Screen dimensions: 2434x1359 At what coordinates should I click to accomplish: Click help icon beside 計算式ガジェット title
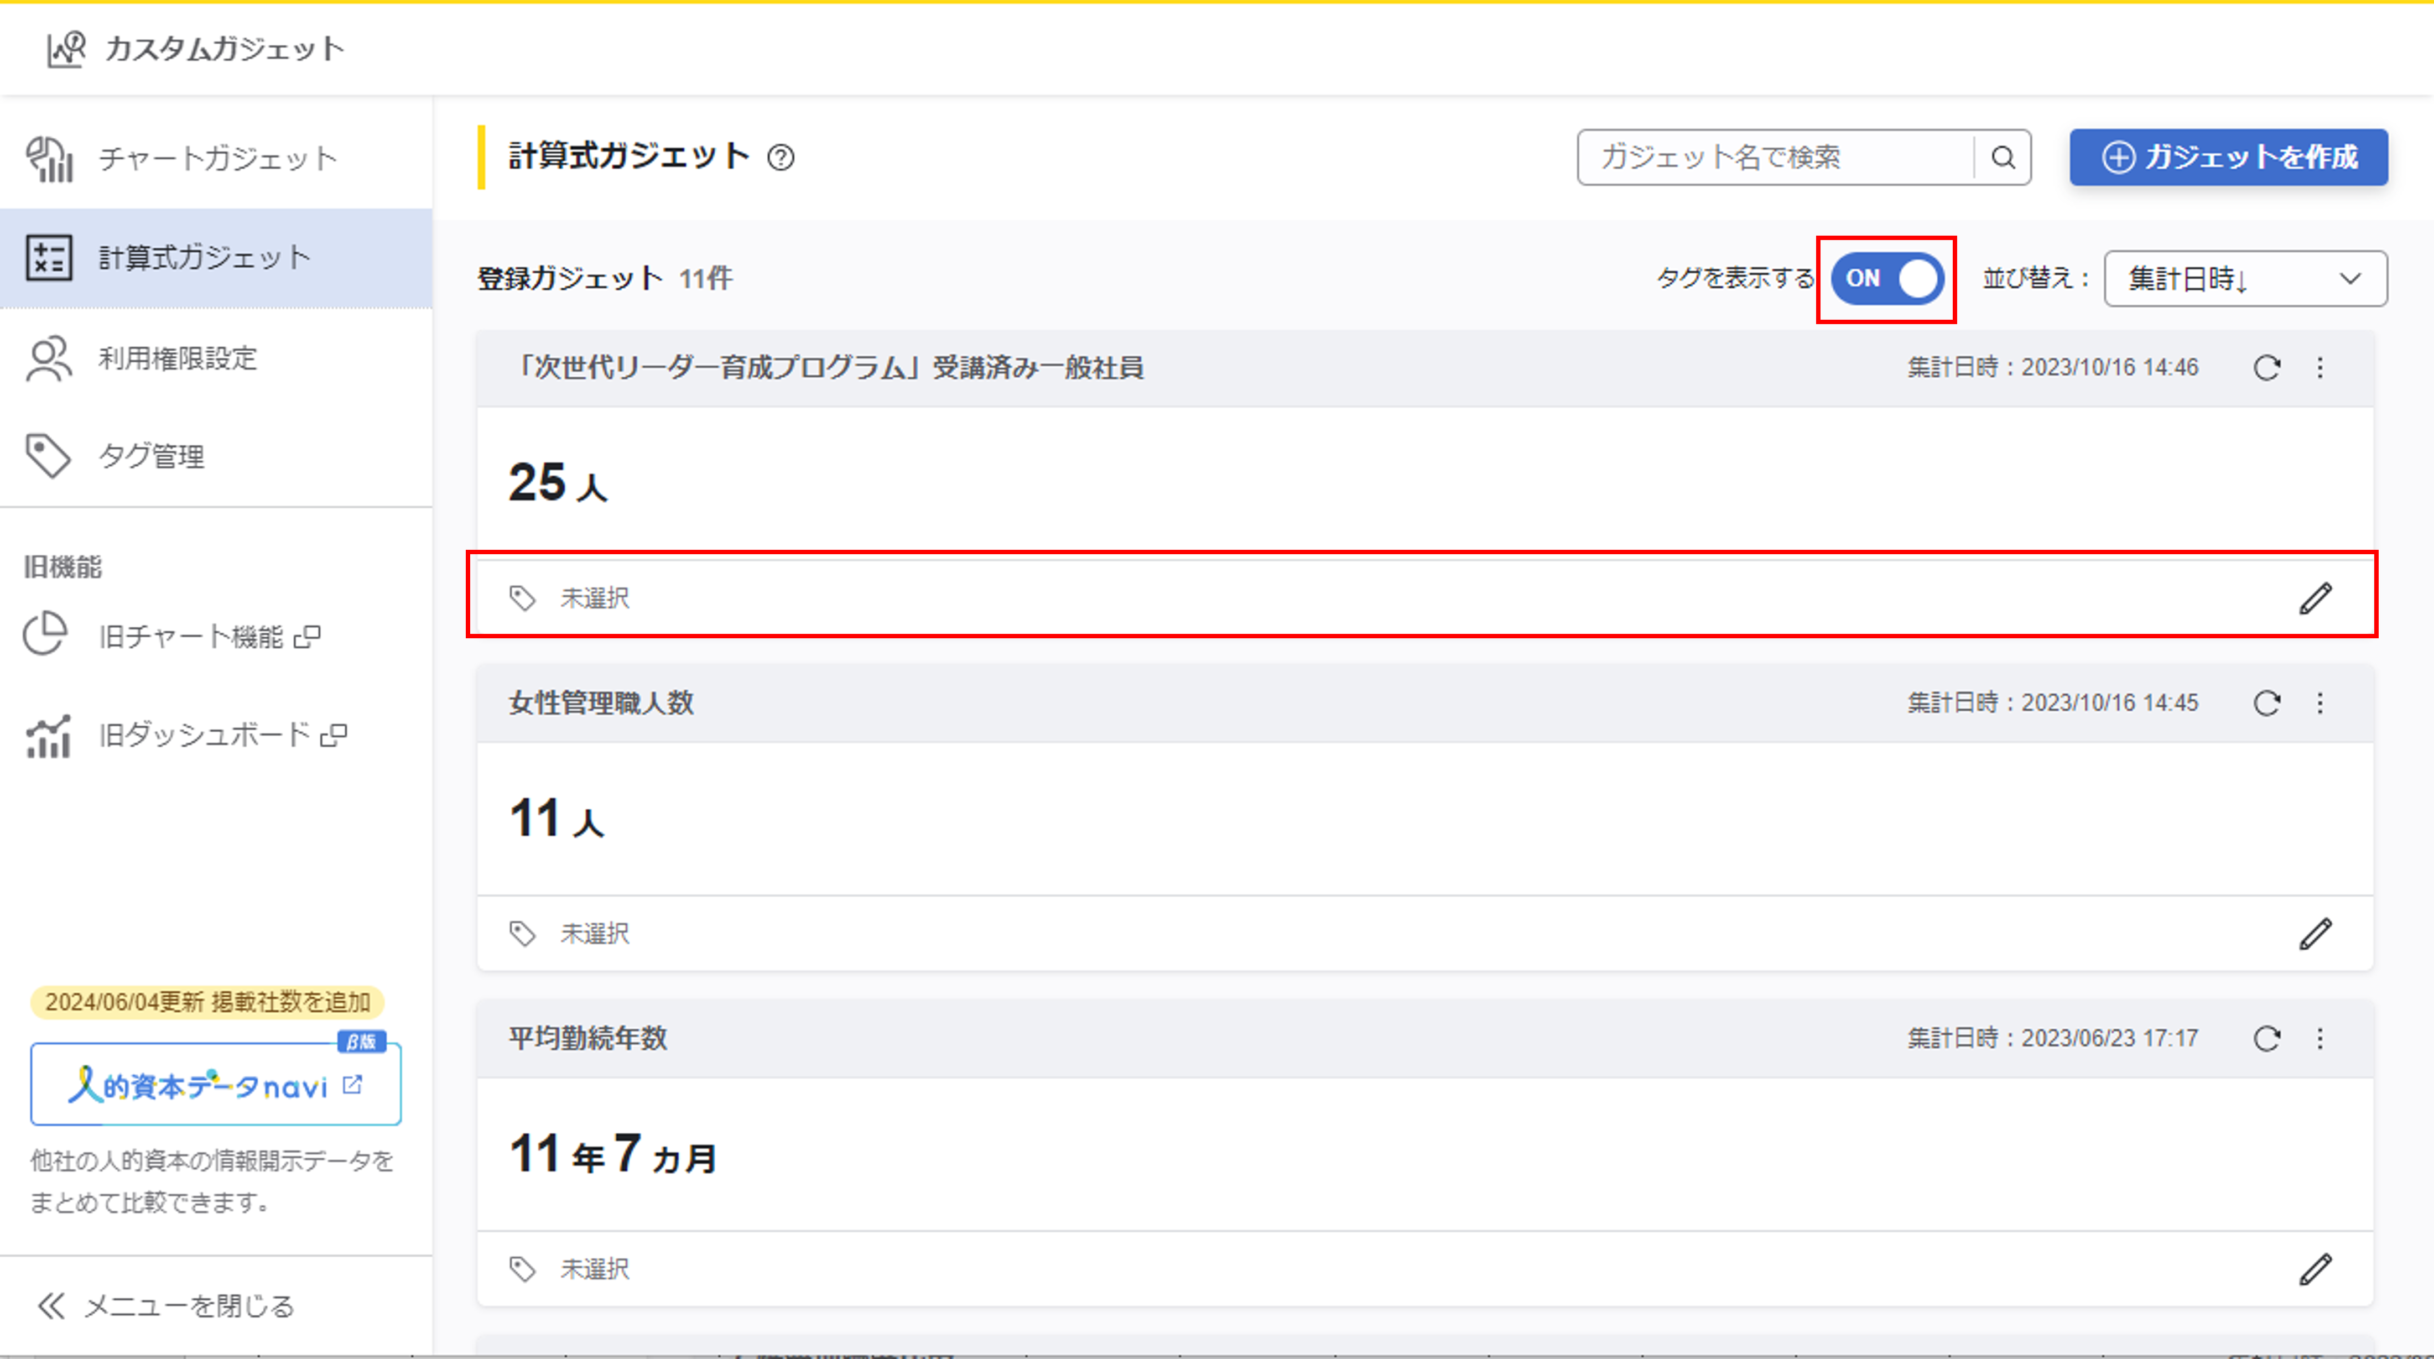tap(781, 157)
